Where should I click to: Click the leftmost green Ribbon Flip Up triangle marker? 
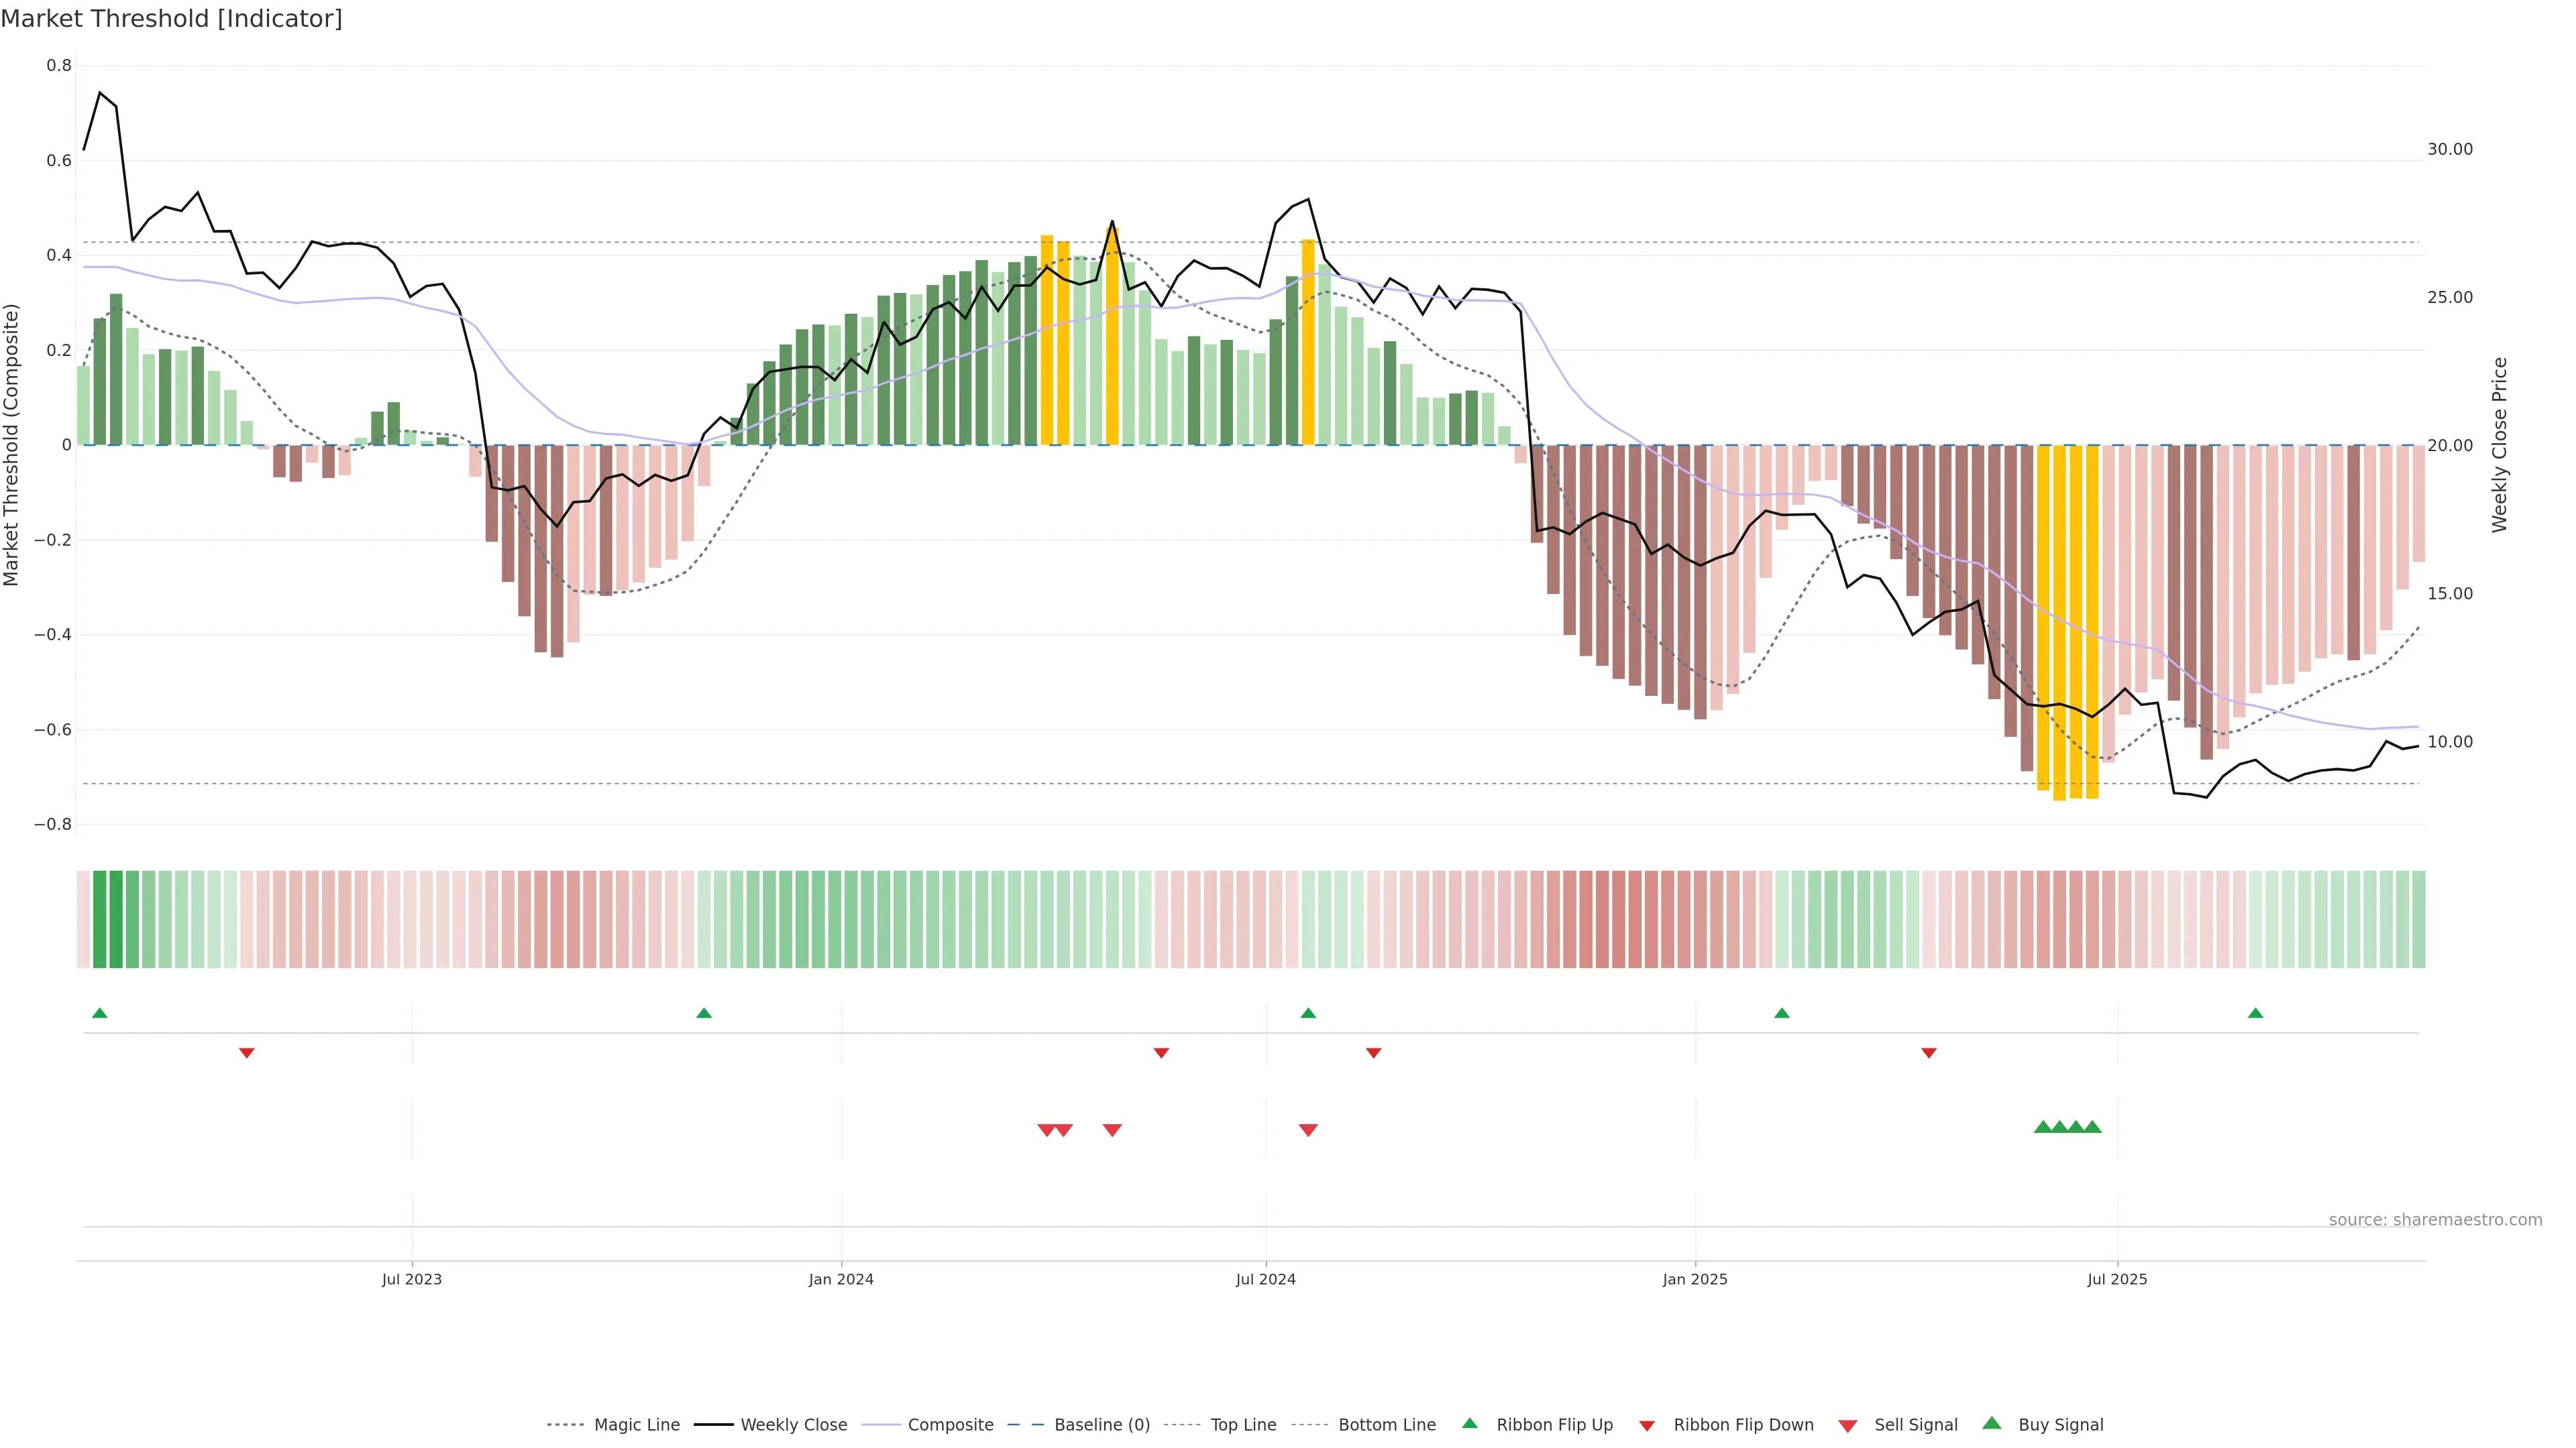[99, 1014]
